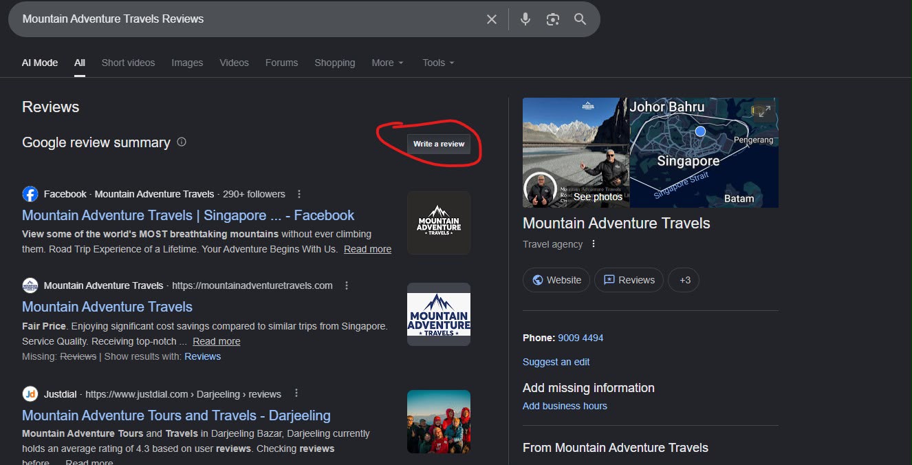Click the Add missing information heading
This screenshot has height=465, width=912.
(589, 388)
